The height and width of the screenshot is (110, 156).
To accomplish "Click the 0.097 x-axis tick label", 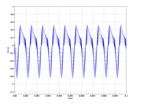I will 93,96.
